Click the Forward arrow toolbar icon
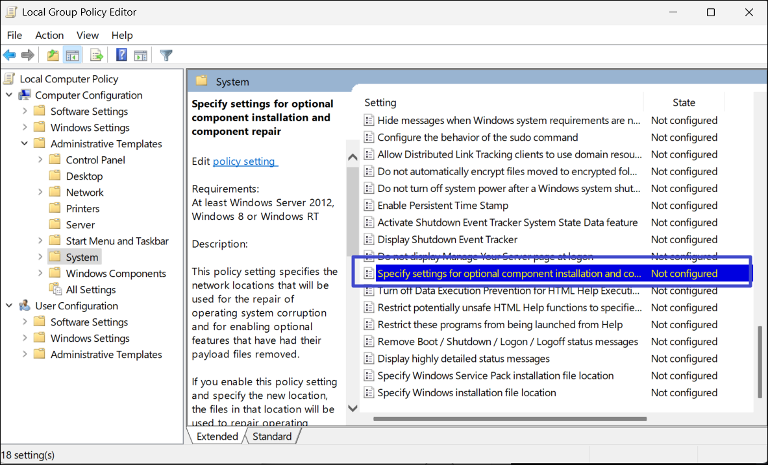The width and height of the screenshot is (768, 465). click(x=28, y=55)
